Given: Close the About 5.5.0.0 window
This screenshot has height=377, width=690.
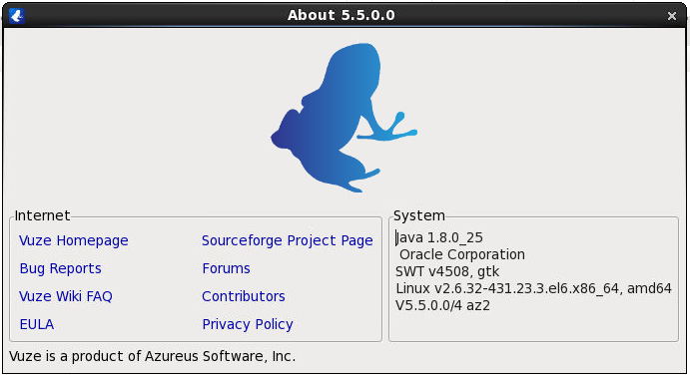Looking at the screenshot, I should [671, 16].
